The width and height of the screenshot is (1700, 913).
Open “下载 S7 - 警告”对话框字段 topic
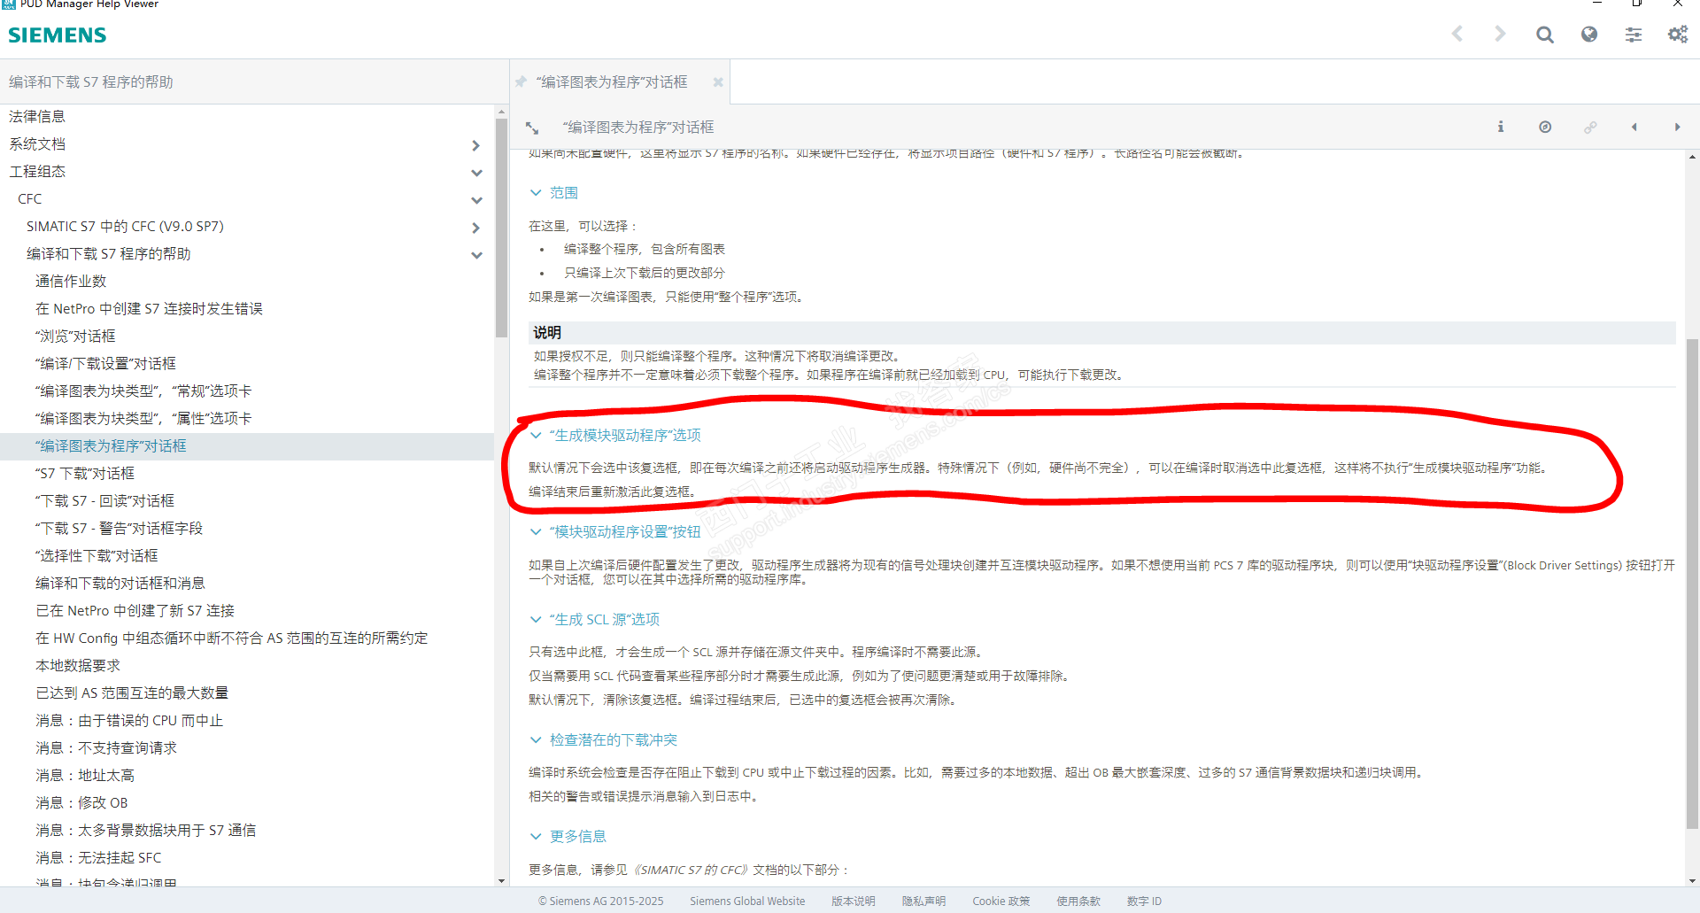(x=119, y=528)
